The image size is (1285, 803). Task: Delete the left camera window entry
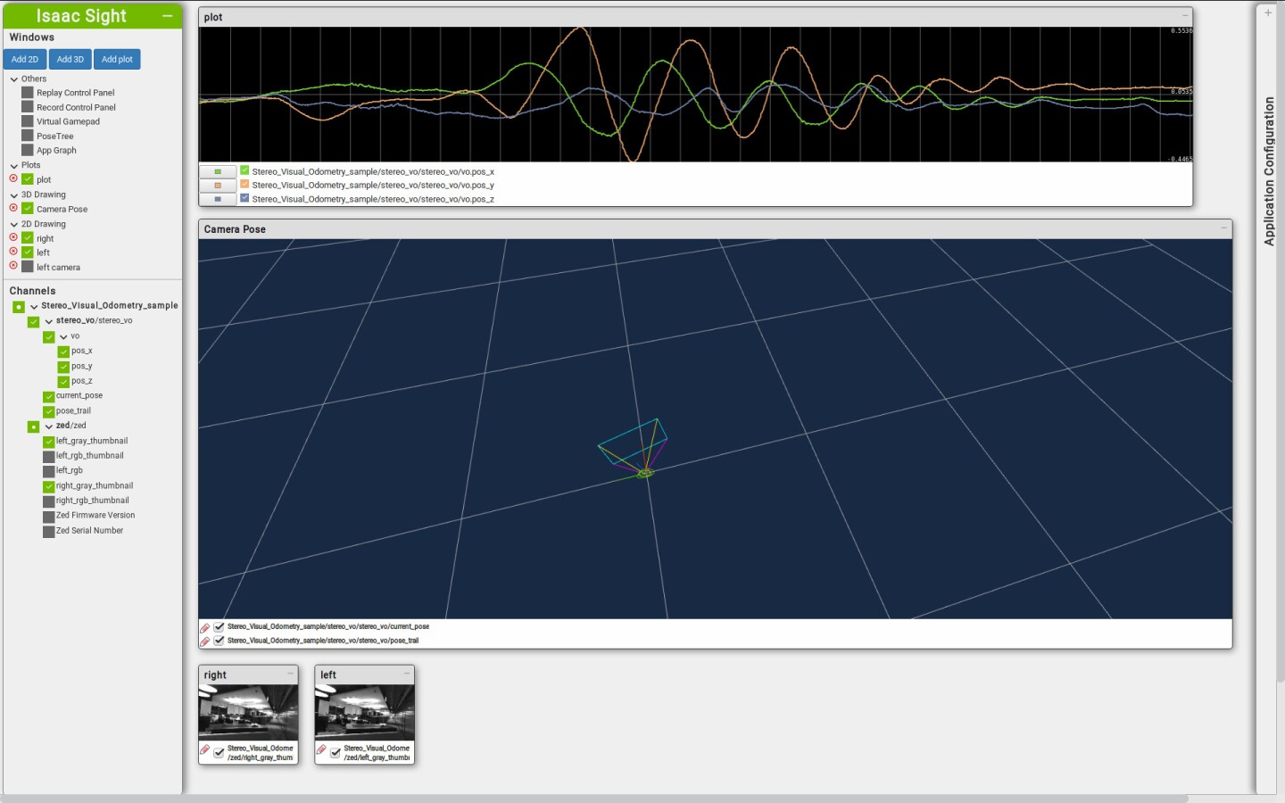click(x=13, y=266)
